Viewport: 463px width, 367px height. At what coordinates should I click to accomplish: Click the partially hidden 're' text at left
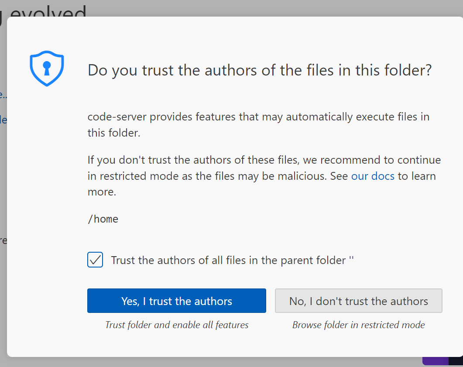pos(3,240)
